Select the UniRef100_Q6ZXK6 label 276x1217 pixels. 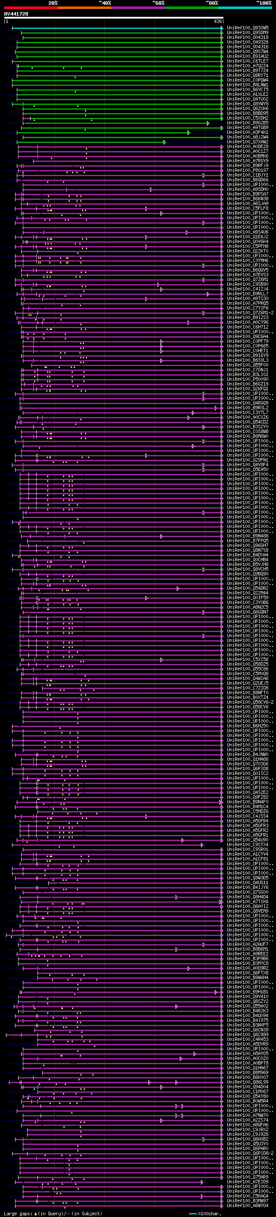[248, 109]
